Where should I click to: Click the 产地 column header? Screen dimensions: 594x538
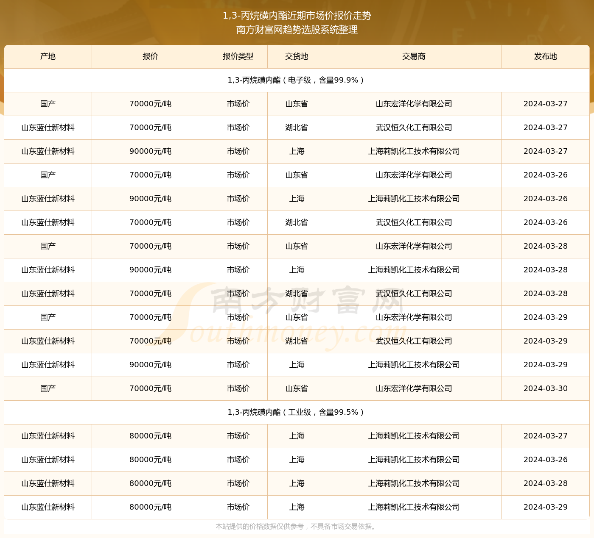tap(48, 56)
